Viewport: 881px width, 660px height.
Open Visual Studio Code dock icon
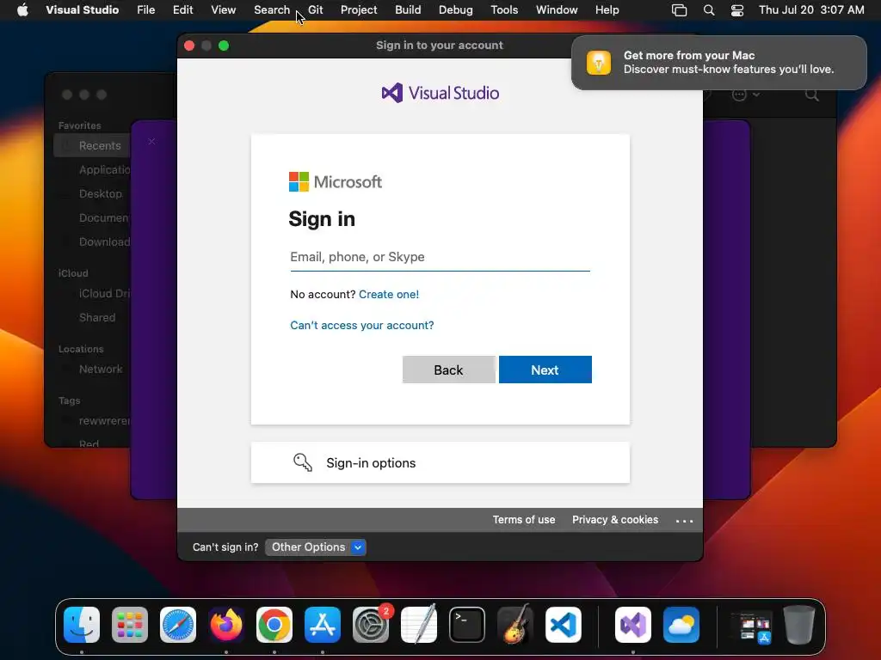click(x=564, y=625)
